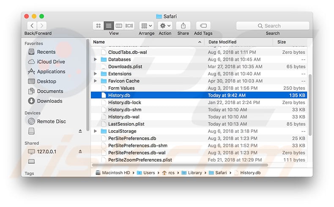
Task: Select the History.db-lock file
Action: coord(199,102)
